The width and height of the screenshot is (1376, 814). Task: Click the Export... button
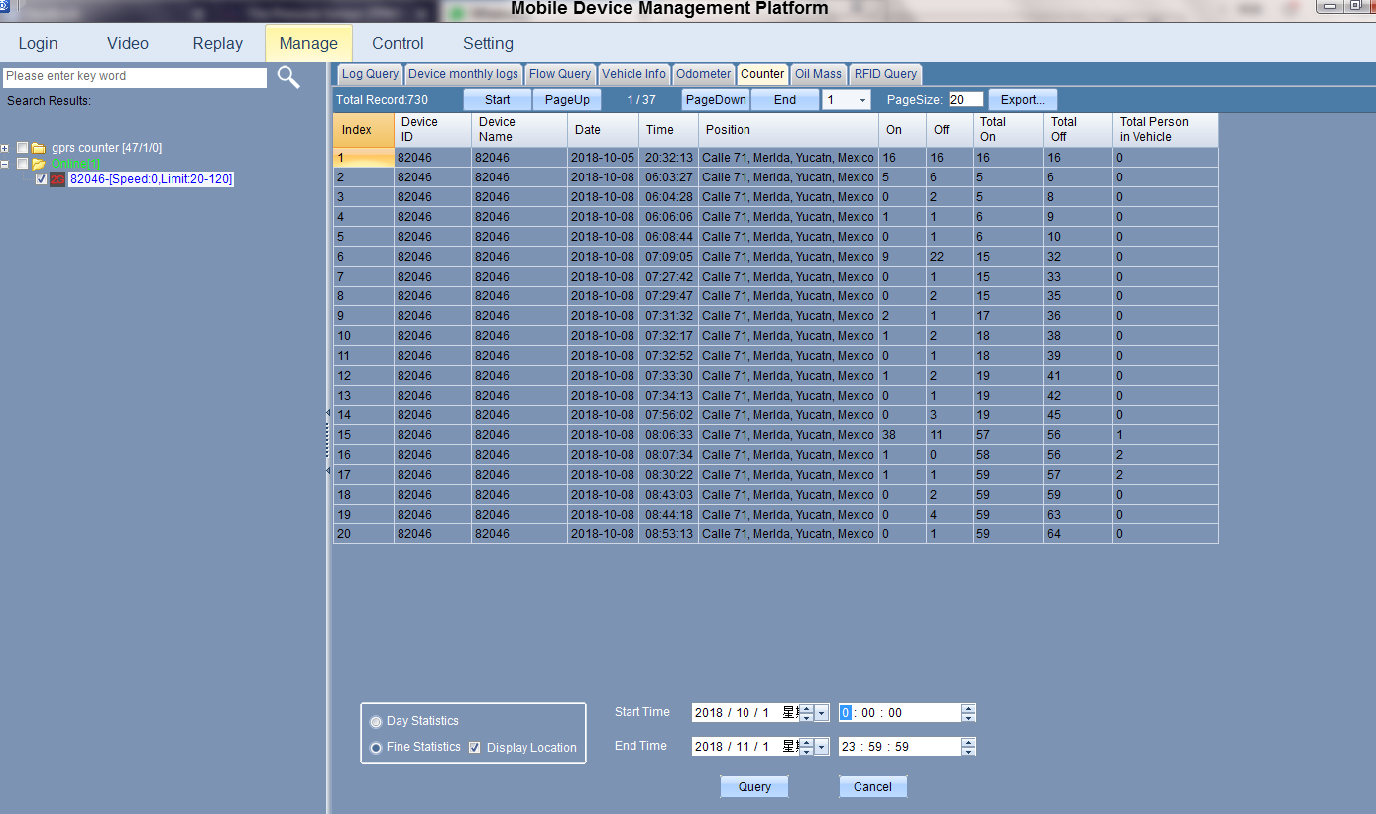pos(1022,100)
